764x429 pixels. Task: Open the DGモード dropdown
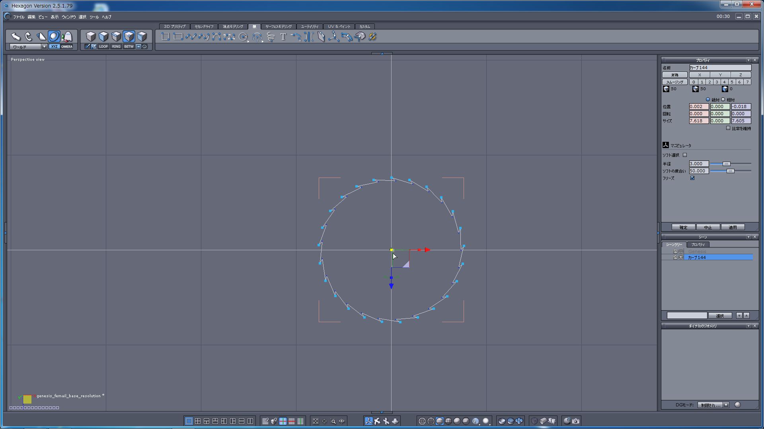click(x=726, y=405)
